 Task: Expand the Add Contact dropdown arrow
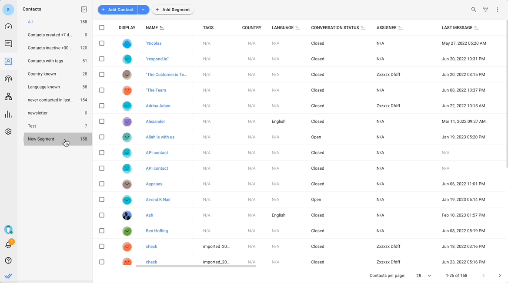144,10
